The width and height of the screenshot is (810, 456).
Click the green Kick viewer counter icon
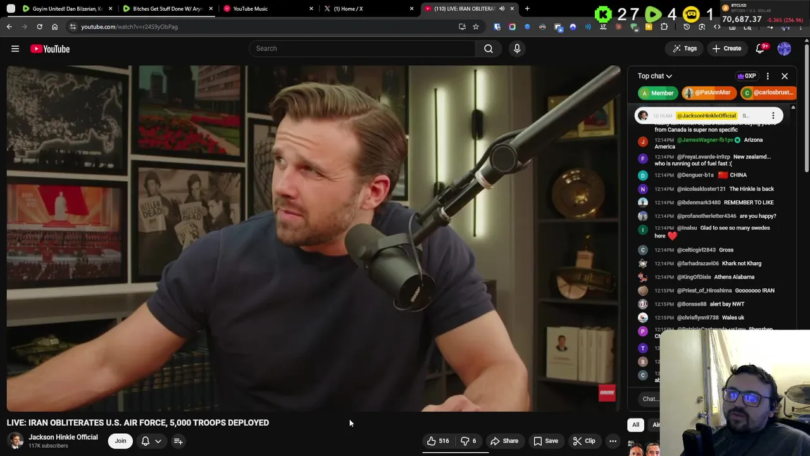pos(603,14)
